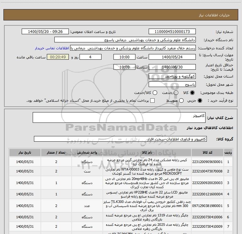
Task: Toggle the اسناد خزانه اسلامی payment checkbox
Action: [152, 101]
